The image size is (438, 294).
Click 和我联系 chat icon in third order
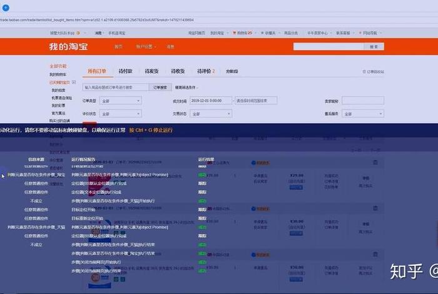point(260,255)
